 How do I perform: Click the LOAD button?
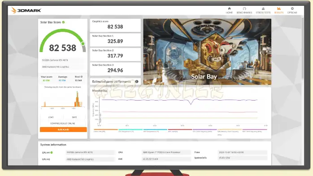[51, 117]
